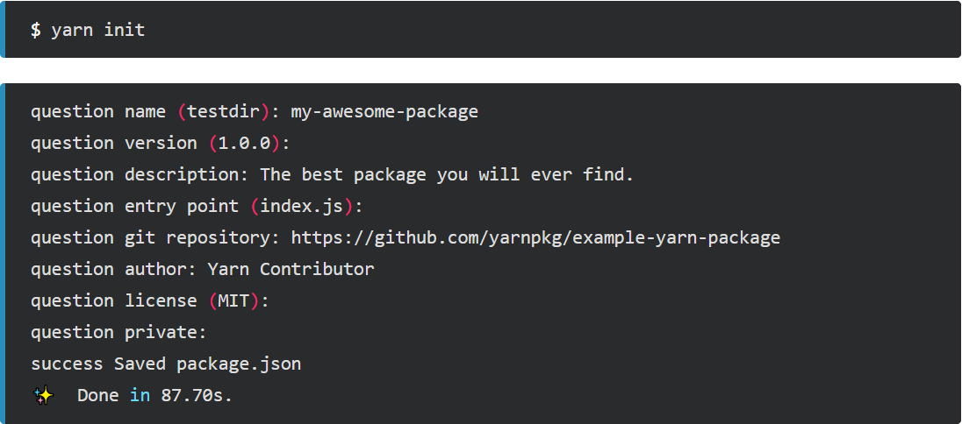Click the cyan 'in' keyword
The image size is (962, 424).
pyautogui.click(x=140, y=395)
